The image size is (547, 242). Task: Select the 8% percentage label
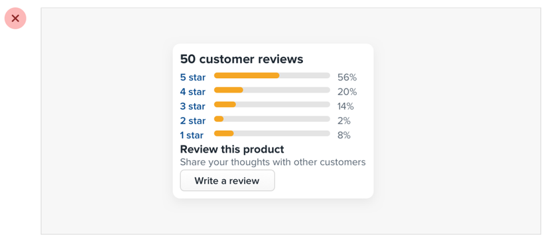coord(344,136)
